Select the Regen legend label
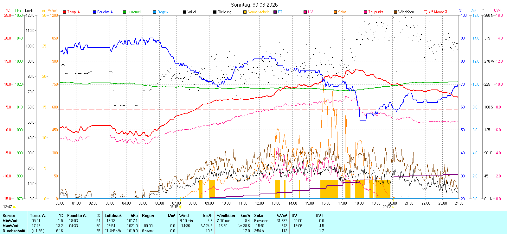 163,12
